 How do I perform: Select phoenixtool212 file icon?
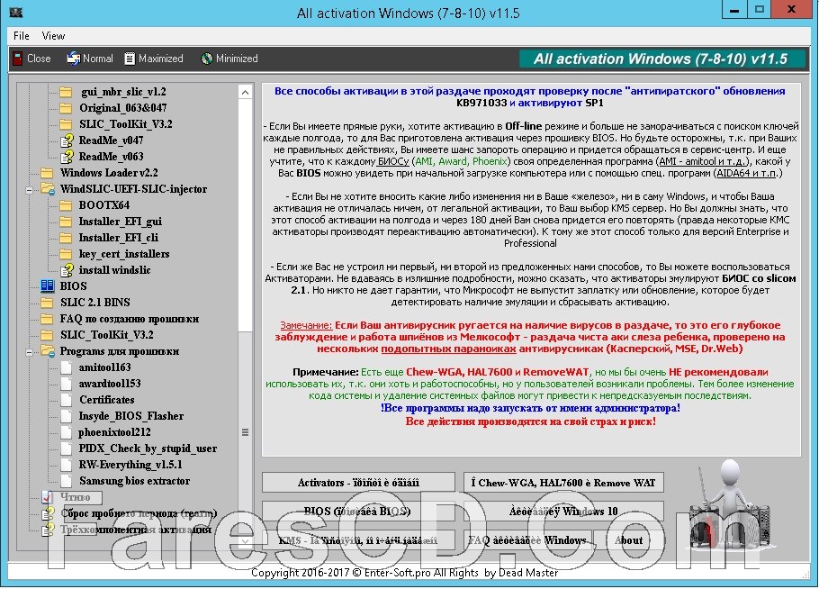pos(66,432)
